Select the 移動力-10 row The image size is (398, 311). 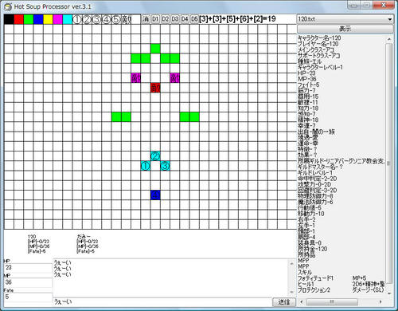311,214
